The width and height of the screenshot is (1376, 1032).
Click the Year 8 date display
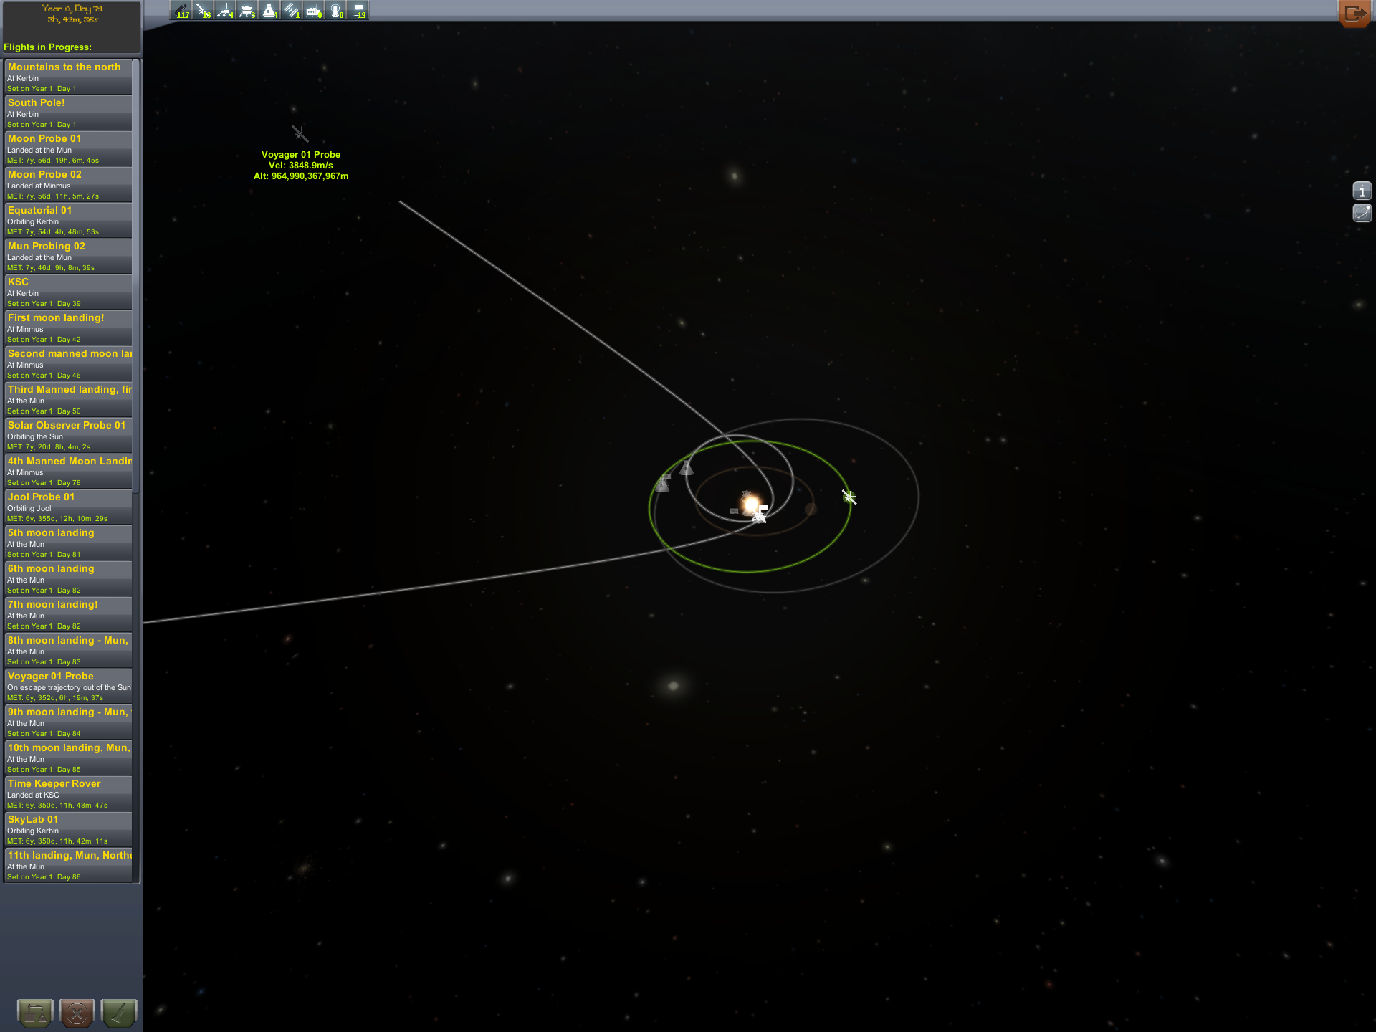coord(72,14)
